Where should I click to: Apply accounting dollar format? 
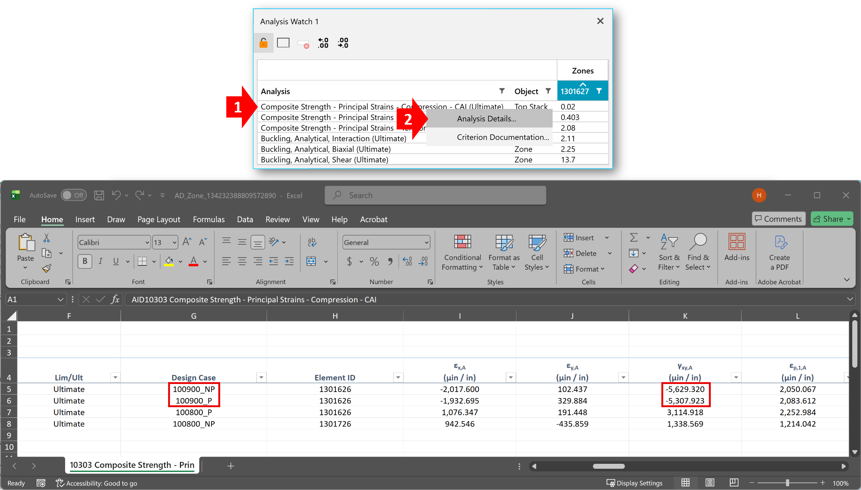click(x=349, y=261)
